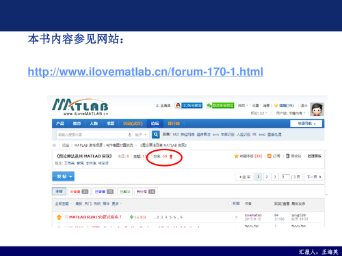Screen dimensions: 342x256
Task: Click the orange RSS subscribe icon
Action: 269,156
